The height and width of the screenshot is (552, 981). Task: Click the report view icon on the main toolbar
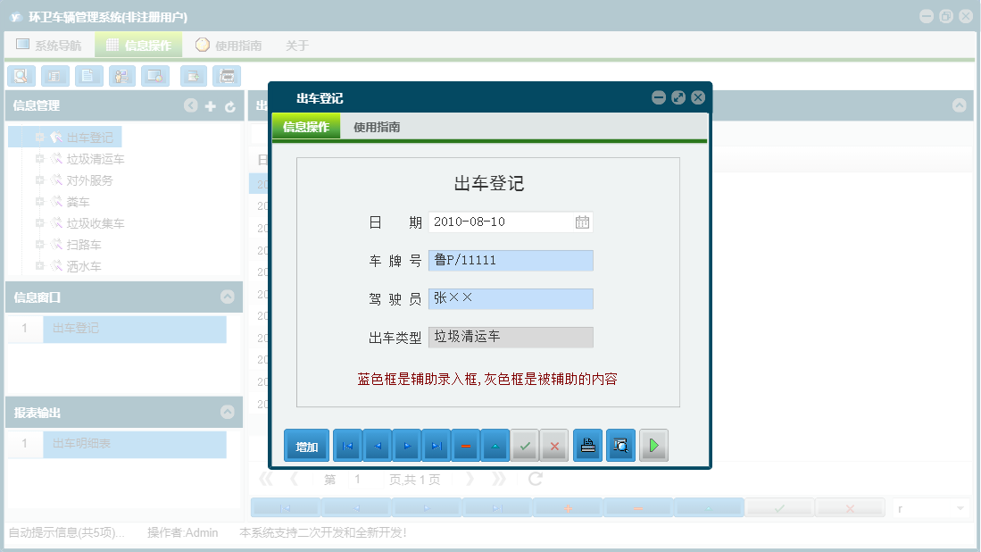coord(54,76)
